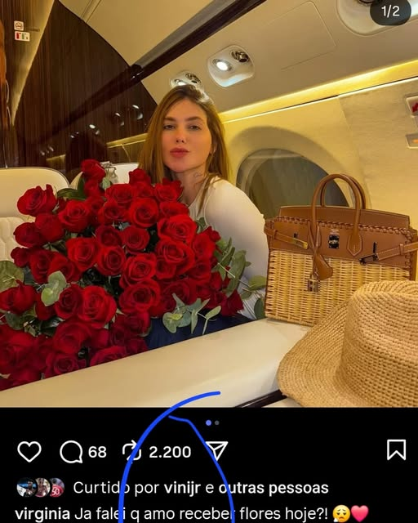Tap the heart emoji in the caption
Viewport: 418px width, 523px height.
pyautogui.click(x=360, y=514)
